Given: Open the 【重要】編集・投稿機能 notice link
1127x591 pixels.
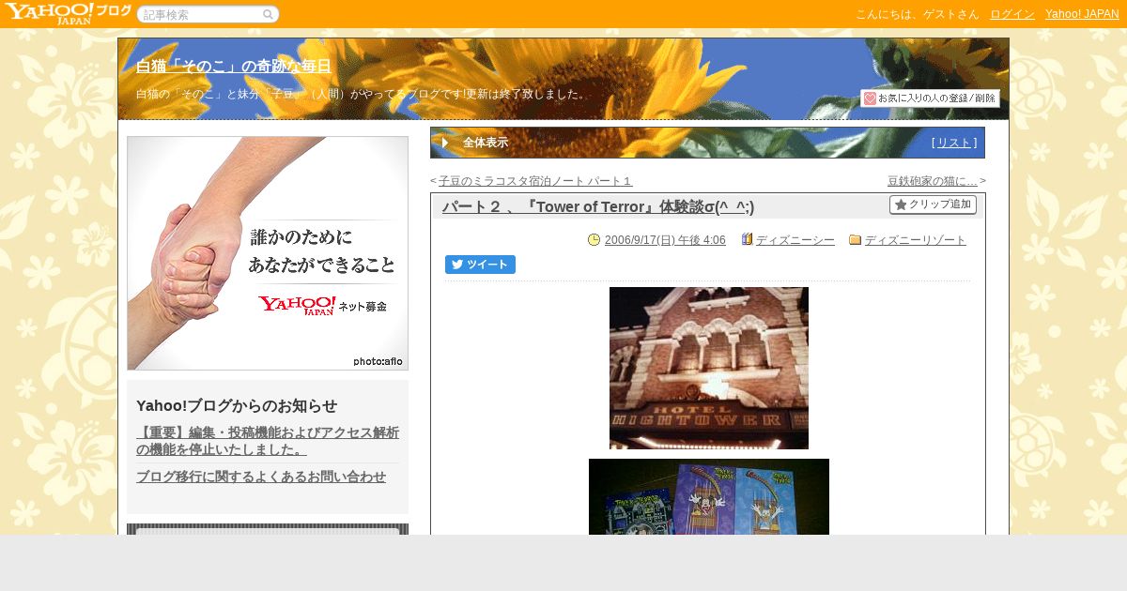Looking at the screenshot, I should [x=268, y=441].
